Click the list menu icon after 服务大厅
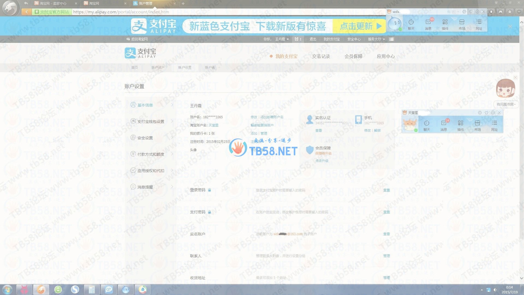 coord(391,39)
